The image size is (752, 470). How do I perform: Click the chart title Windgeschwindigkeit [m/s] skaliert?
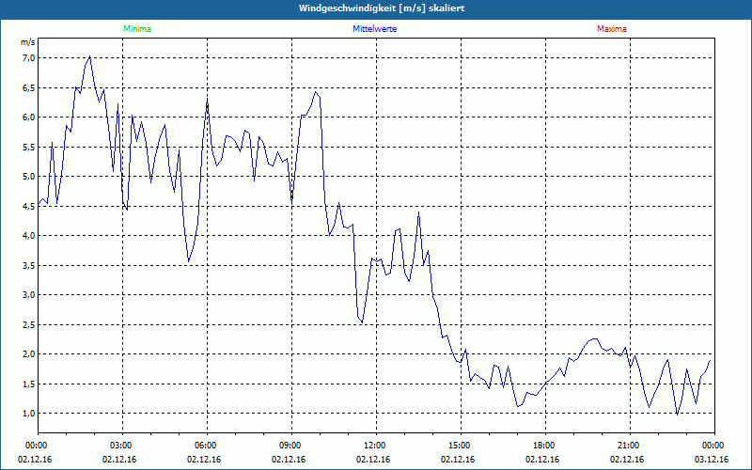point(382,8)
